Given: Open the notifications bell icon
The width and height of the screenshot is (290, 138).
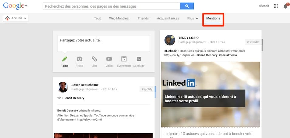Looking at the screenshot, I should coord(285,6).
